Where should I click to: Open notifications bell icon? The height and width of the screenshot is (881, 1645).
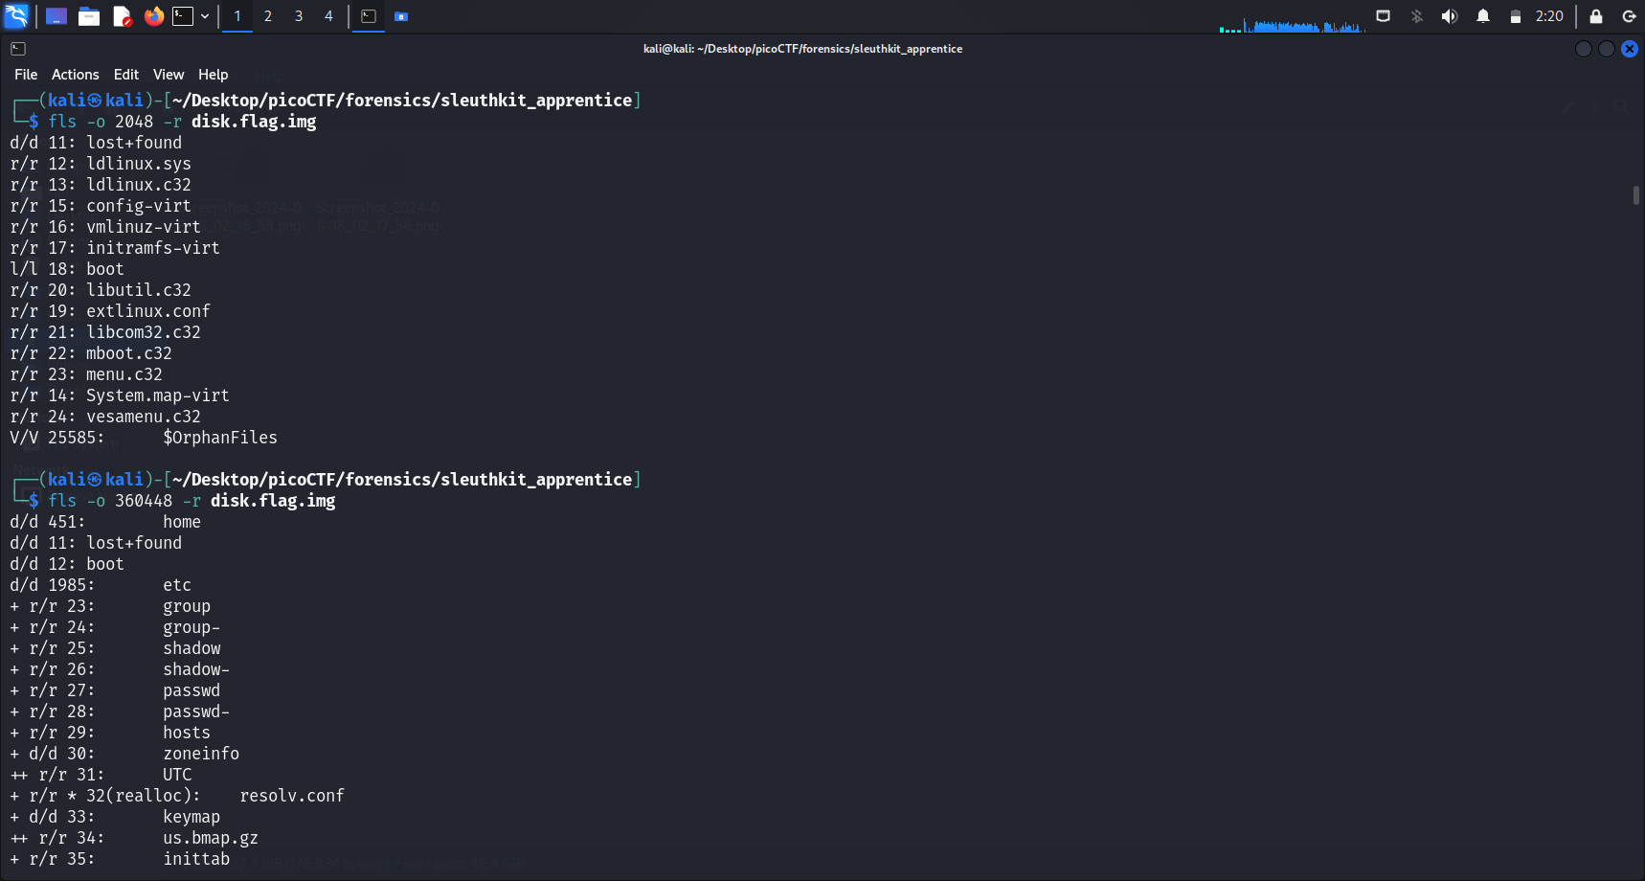point(1482,16)
